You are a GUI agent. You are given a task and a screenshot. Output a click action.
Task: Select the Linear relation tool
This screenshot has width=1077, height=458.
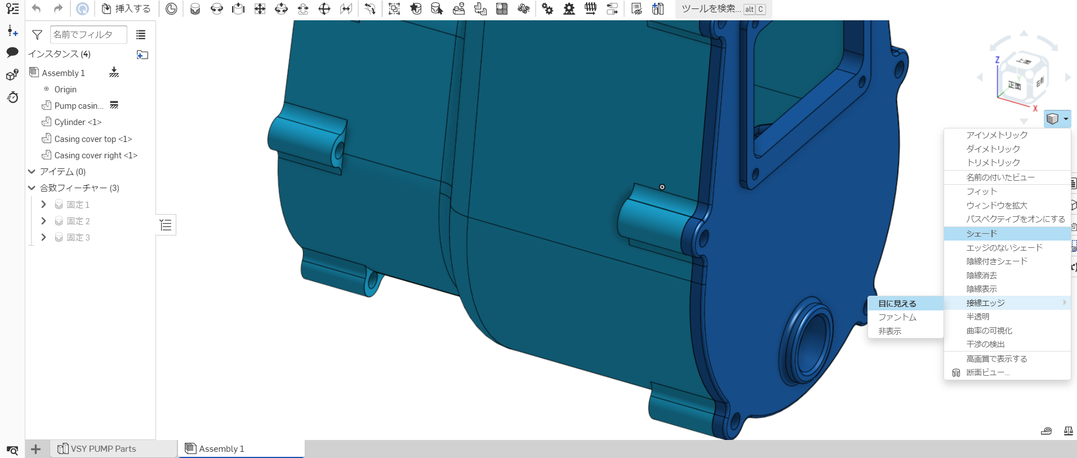612,8
